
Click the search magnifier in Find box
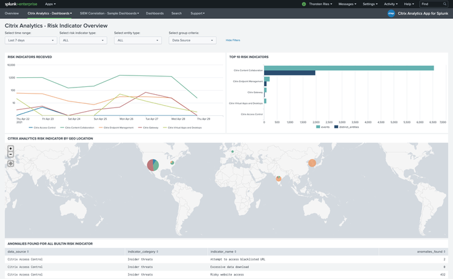pos(445,4)
